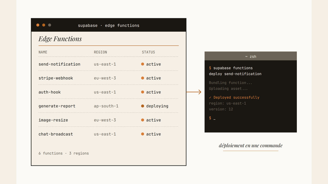Sort by the STATUS column header

click(148, 52)
